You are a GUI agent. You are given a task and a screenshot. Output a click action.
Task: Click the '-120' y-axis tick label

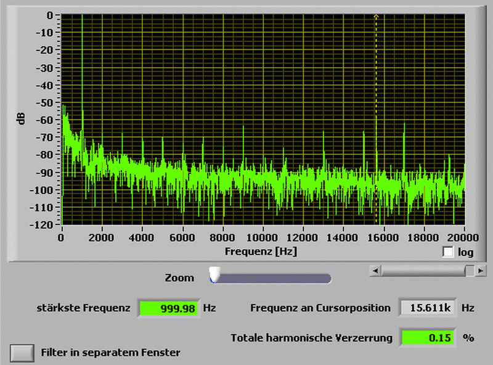(x=41, y=225)
